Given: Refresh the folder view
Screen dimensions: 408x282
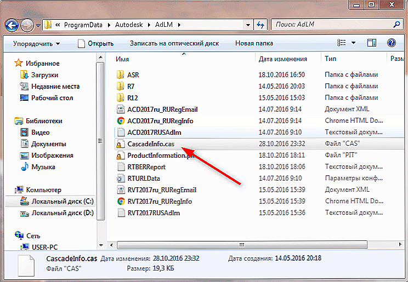Looking at the screenshot, I should 260,25.
